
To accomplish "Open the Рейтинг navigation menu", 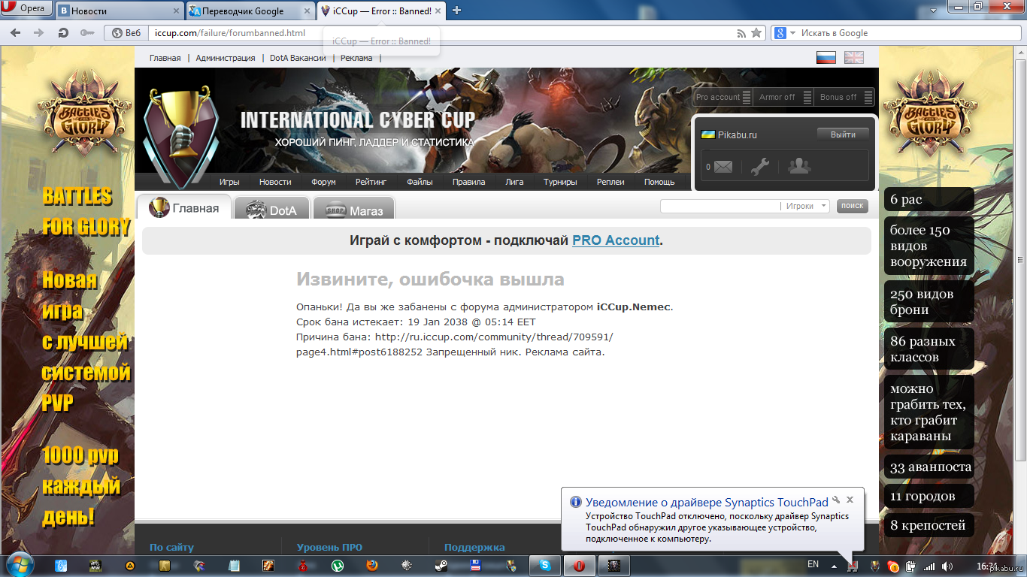I will tap(371, 182).
